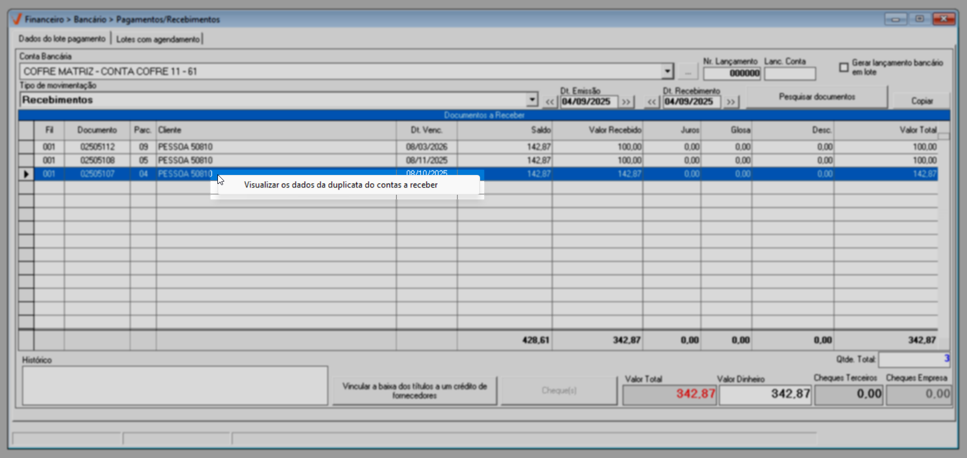
Task: Click the previous emission date arrow button
Action: [x=549, y=102]
